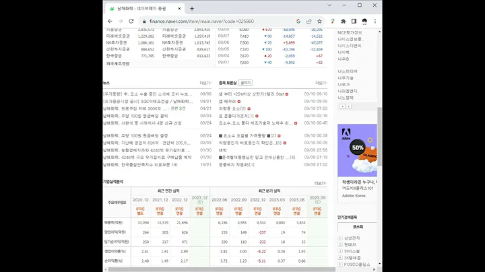Select 나이스디앤비 in the sidebar list
Screen dimensions: 485x272
coord(350,46)
